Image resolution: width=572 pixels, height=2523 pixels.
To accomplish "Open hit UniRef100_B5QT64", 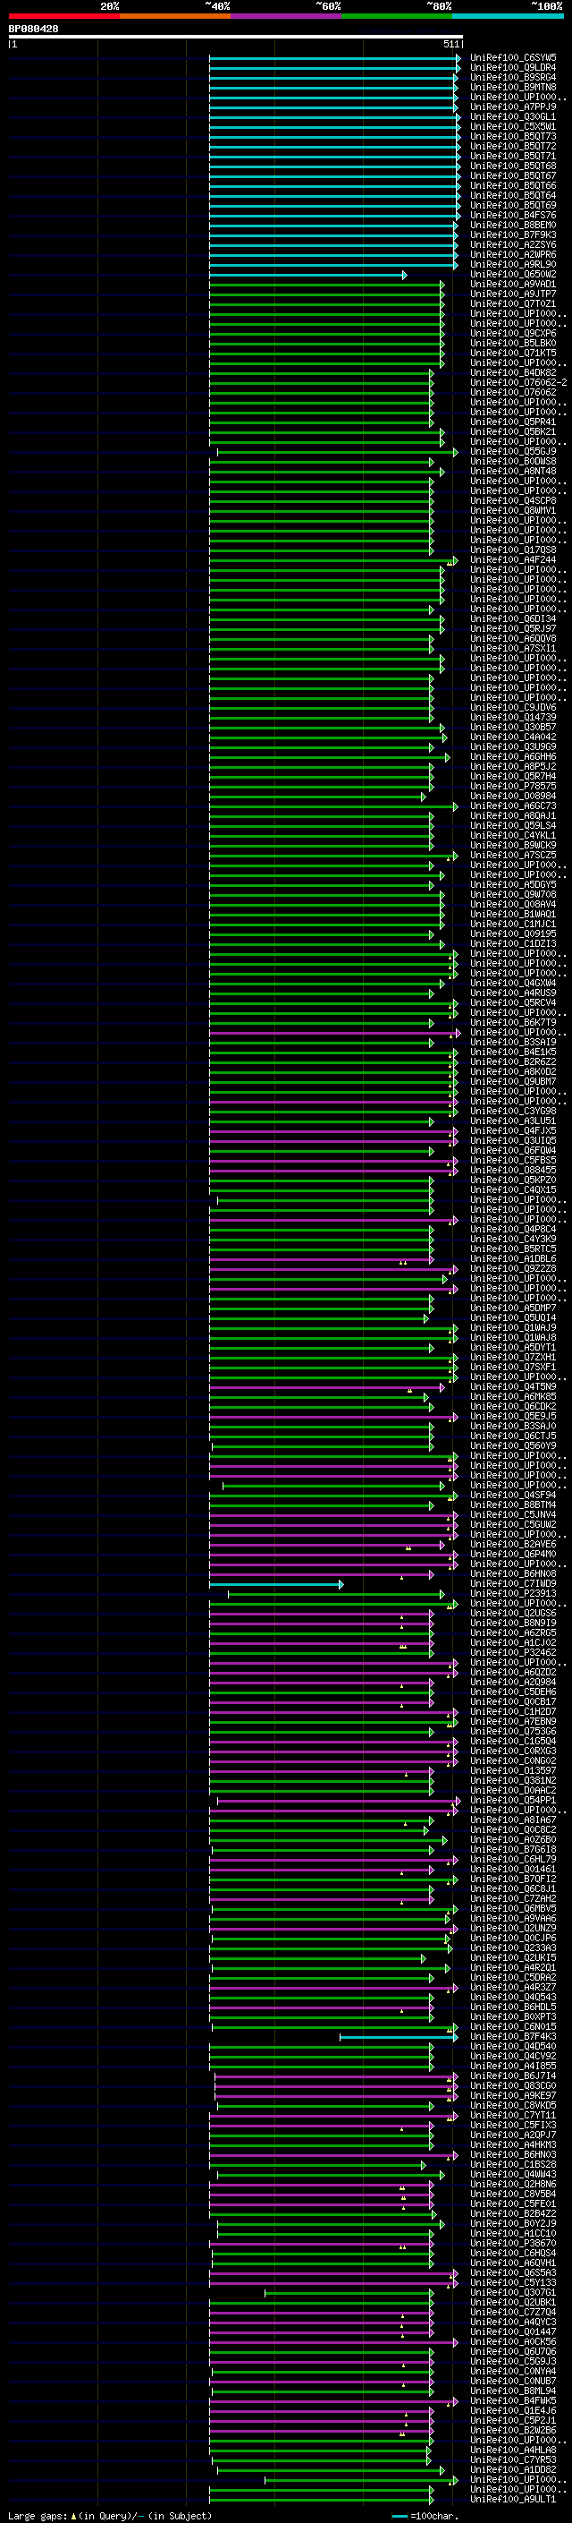I will 513,195.
